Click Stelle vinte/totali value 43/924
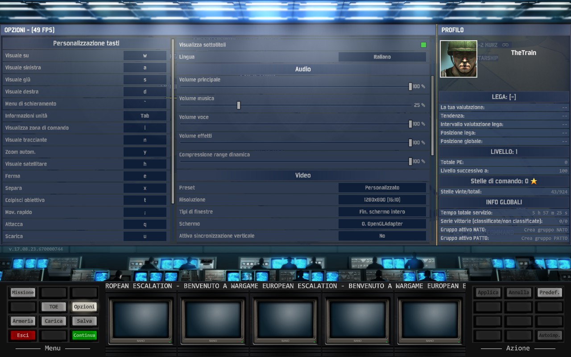Viewport: 571px width, 357px height. point(559,192)
